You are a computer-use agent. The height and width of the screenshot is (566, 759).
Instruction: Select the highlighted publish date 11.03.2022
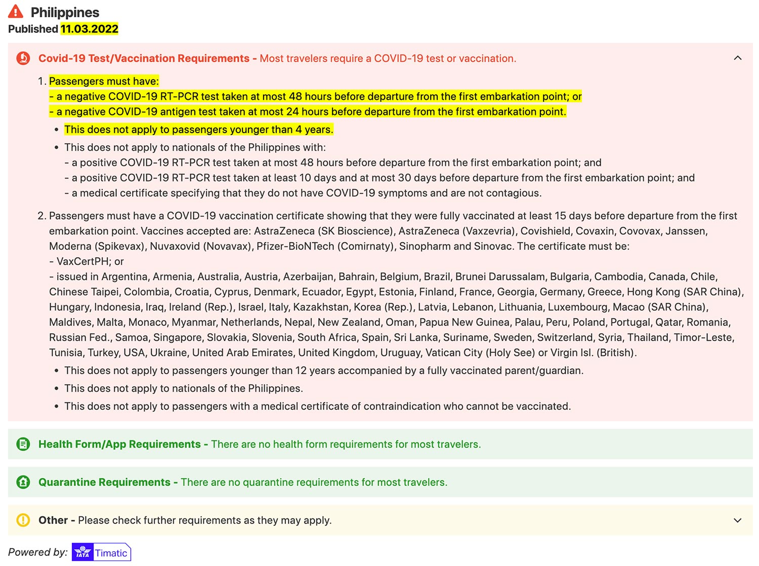point(89,29)
